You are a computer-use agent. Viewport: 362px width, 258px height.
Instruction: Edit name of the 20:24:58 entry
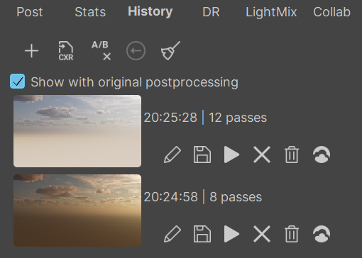point(172,234)
